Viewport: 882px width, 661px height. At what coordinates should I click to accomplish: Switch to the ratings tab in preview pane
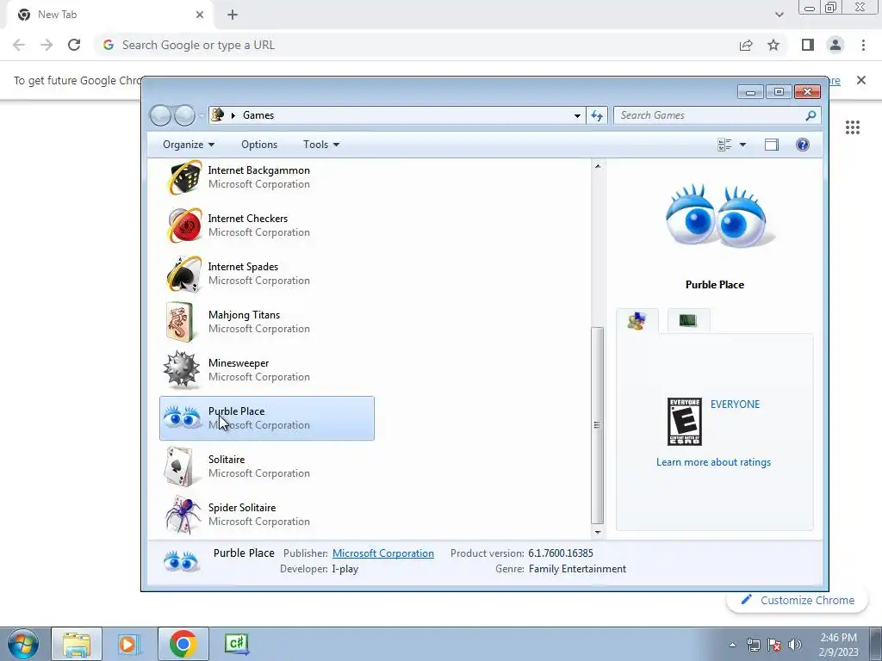pos(637,321)
